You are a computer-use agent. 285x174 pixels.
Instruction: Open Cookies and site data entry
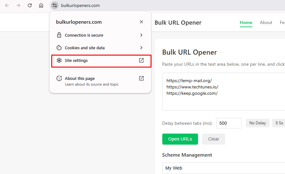tap(100, 48)
